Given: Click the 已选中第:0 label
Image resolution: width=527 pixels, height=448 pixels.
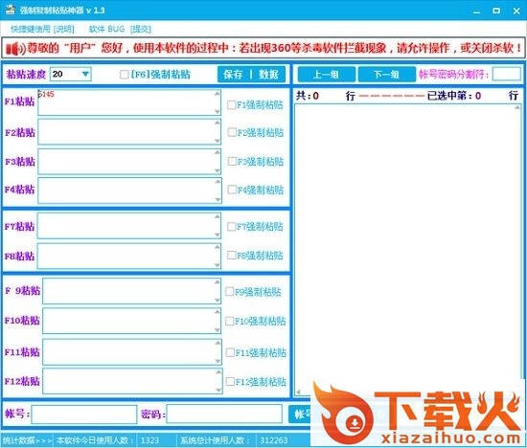Looking at the screenshot, I should coord(454,96).
